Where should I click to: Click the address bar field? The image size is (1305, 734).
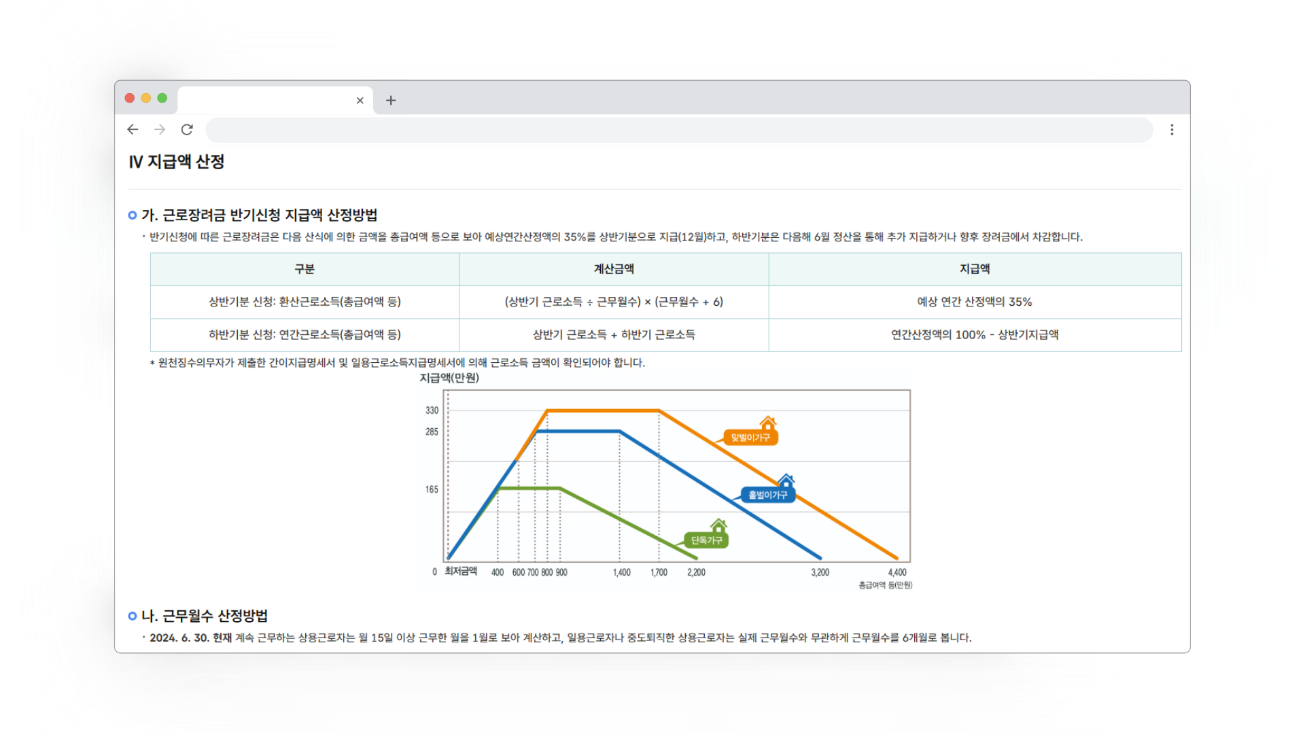(x=678, y=129)
